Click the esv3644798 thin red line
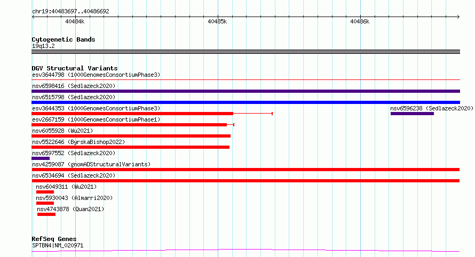 (x=246, y=80)
